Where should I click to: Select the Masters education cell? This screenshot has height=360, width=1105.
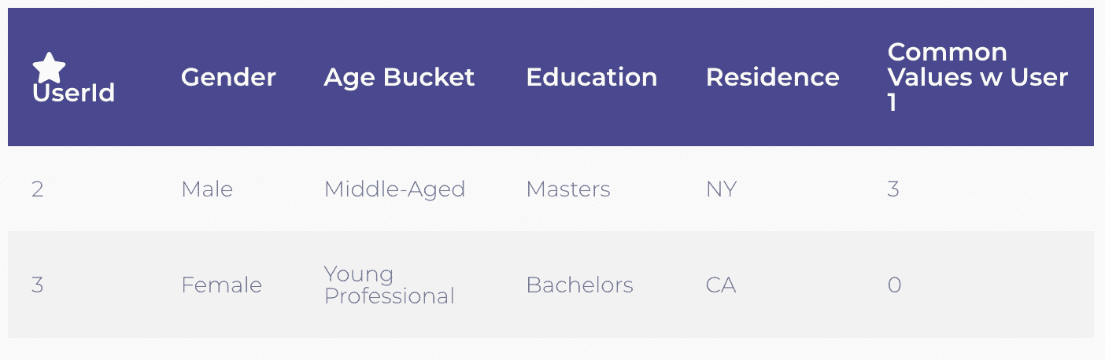coord(567,189)
